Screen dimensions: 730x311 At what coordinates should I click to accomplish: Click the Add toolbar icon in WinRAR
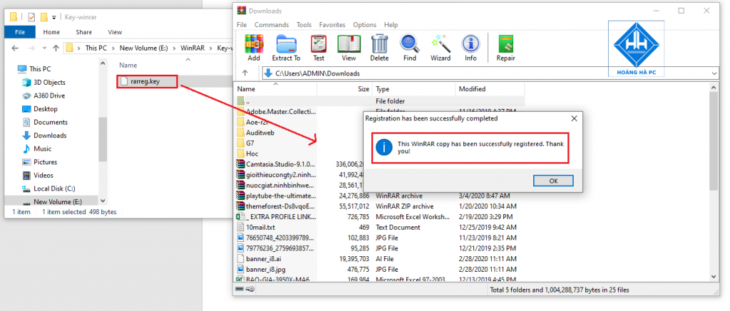254,48
